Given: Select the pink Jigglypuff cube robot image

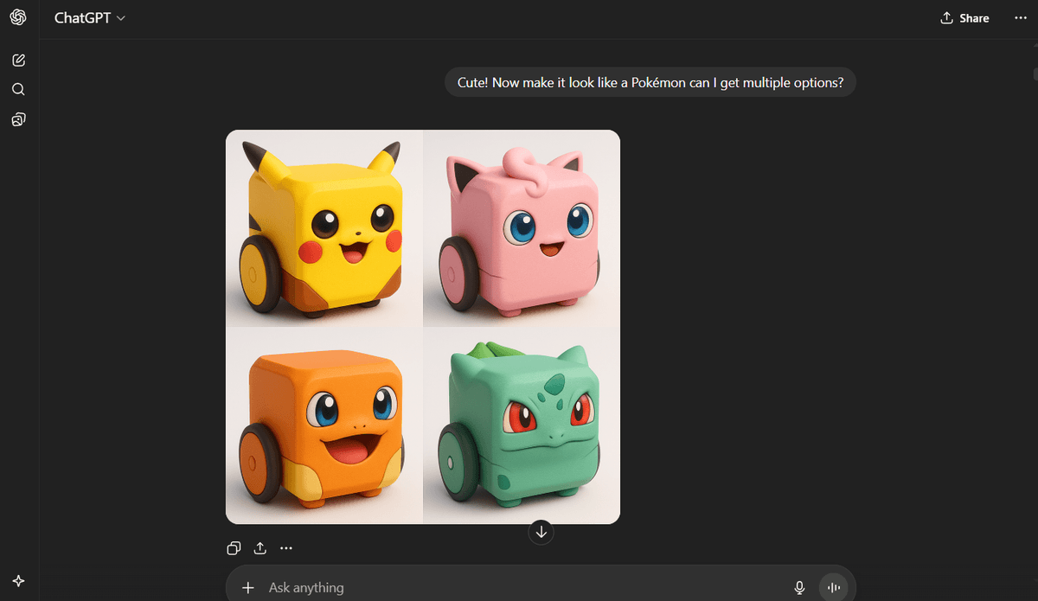Looking at the screenshot, I should pyautogui.click(x=522, y=228).
